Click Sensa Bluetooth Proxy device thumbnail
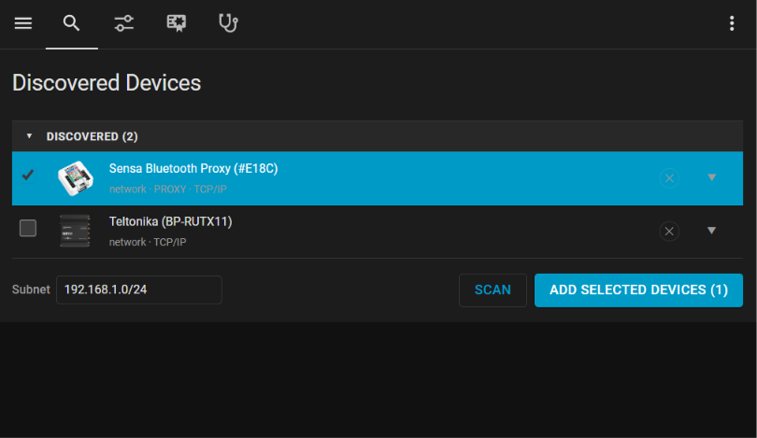The image size is (757, 438). (76, 178)
